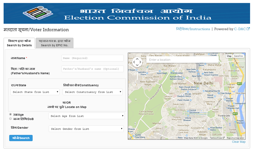The image size is (254, 152).
Task: Select the जन्म तिथि/DoB radio button
Action: point(11,119)
